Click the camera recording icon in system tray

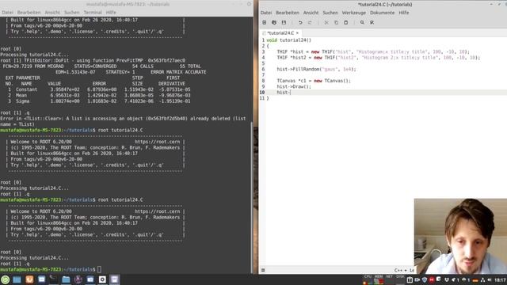417,279
